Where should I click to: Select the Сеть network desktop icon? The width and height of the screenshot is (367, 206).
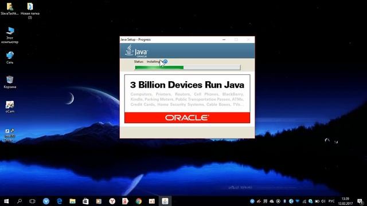click(x=10, y=57)
